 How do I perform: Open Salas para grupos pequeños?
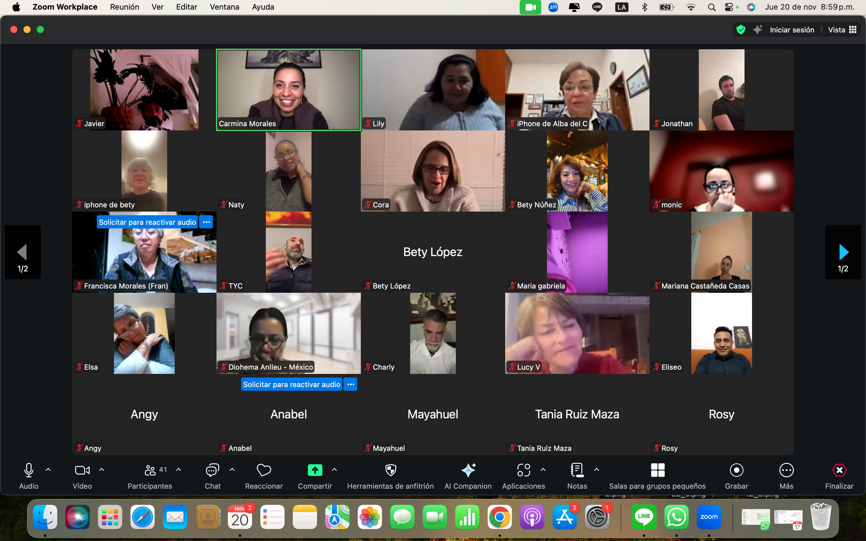[x=657, y=470]
